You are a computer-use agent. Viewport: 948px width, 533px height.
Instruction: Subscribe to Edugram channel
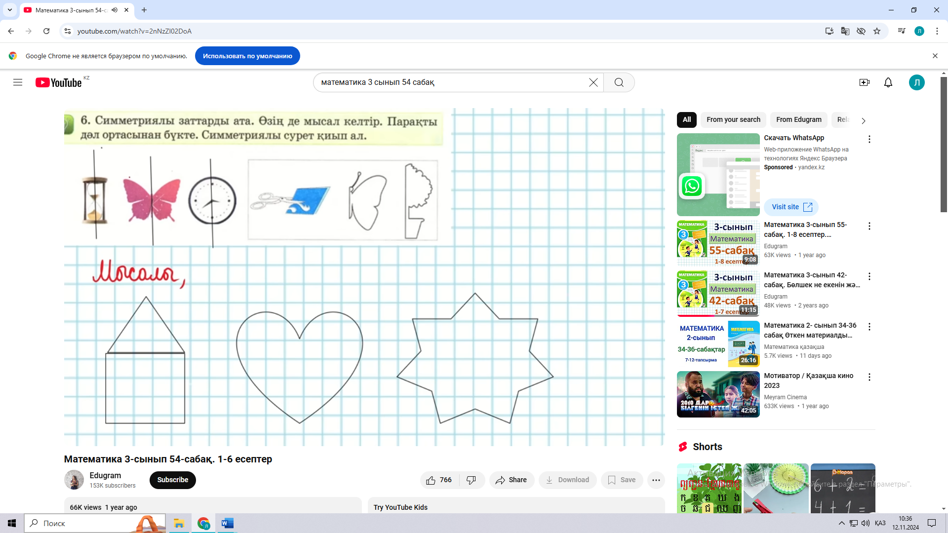tap(172, 480)
